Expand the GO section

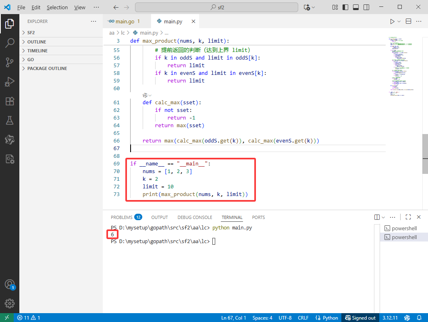click(61, 60)
